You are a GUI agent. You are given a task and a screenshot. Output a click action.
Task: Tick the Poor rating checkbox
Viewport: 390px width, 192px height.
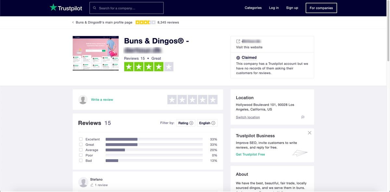click(x=81, y=155)
